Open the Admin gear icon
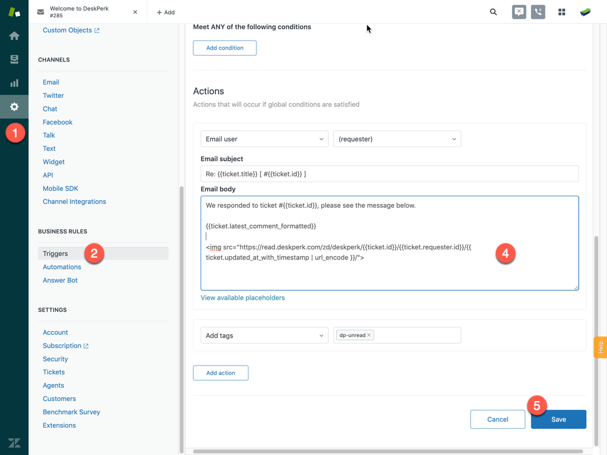This screenshot has height=455, width=607. click(x=14, y=107)
